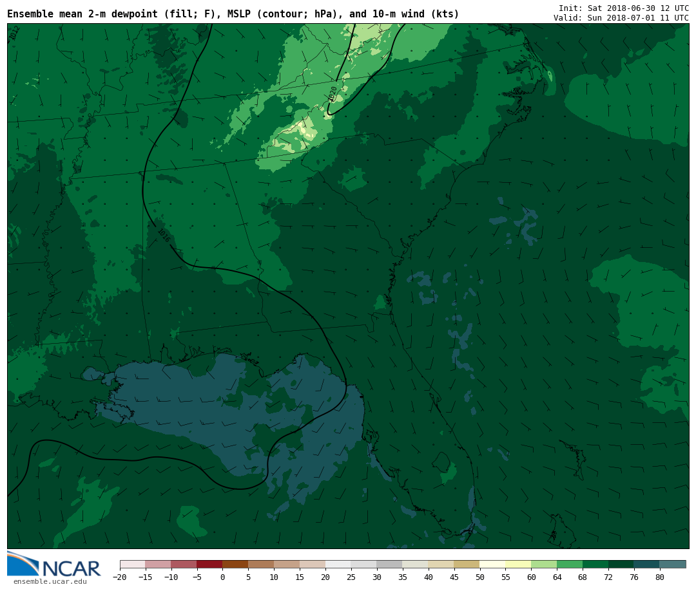This screenshot has height=589, width=696.
Task: Pick the colorbar swatch between -15 and -10
Action: (158, 564)
